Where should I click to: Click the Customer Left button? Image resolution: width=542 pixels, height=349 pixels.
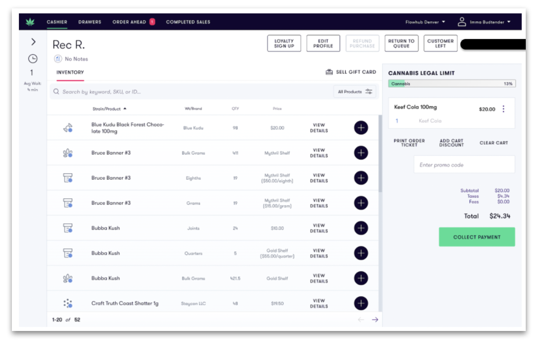(x=441, y=43)
